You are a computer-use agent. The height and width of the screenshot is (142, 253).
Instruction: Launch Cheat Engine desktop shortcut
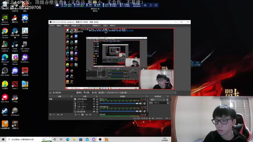click(15, 46)
